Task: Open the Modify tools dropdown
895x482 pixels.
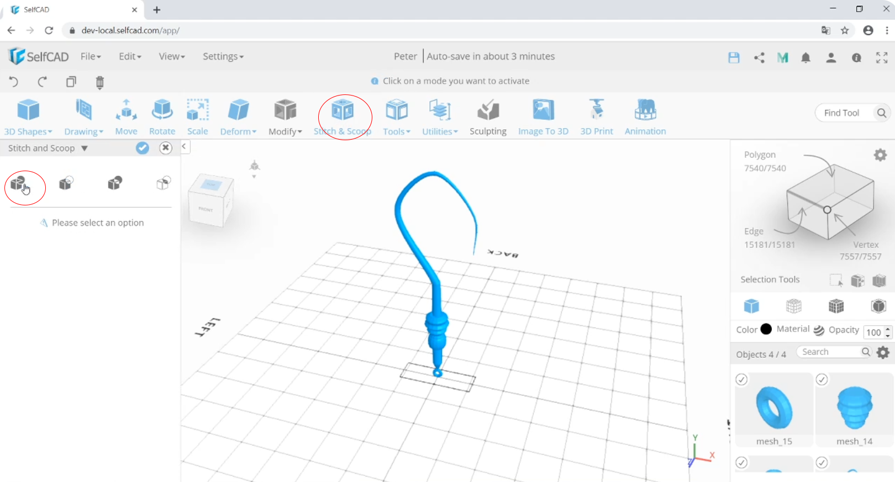Action: point(285,117)
